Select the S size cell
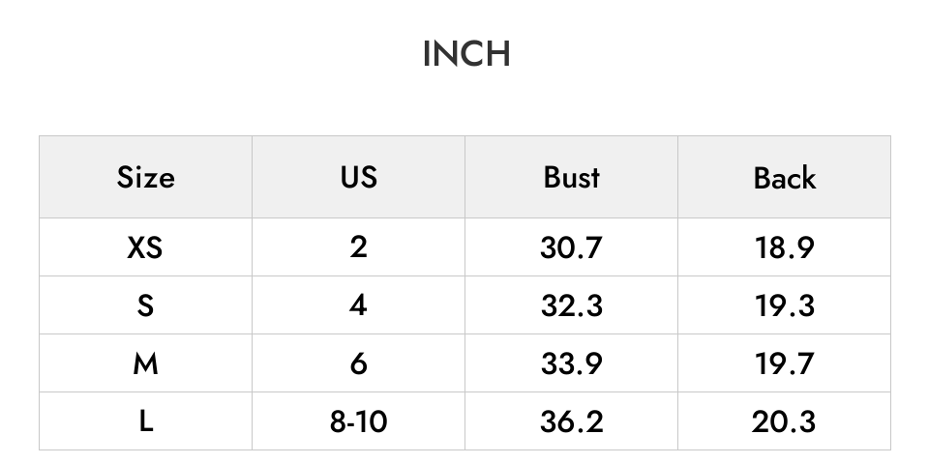929x464 pixels. [146, 305]
